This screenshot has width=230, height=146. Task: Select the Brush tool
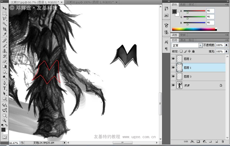[x=4, y=46]
